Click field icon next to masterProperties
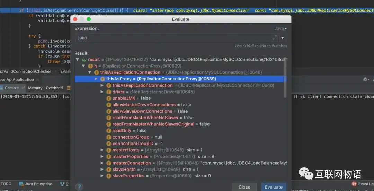 click(109, 156)
